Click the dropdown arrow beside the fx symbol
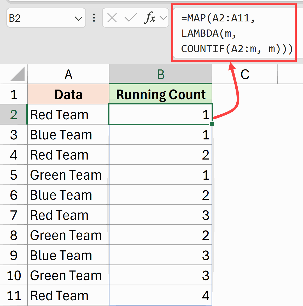This screenshot has width=303, height=306. 163,18
